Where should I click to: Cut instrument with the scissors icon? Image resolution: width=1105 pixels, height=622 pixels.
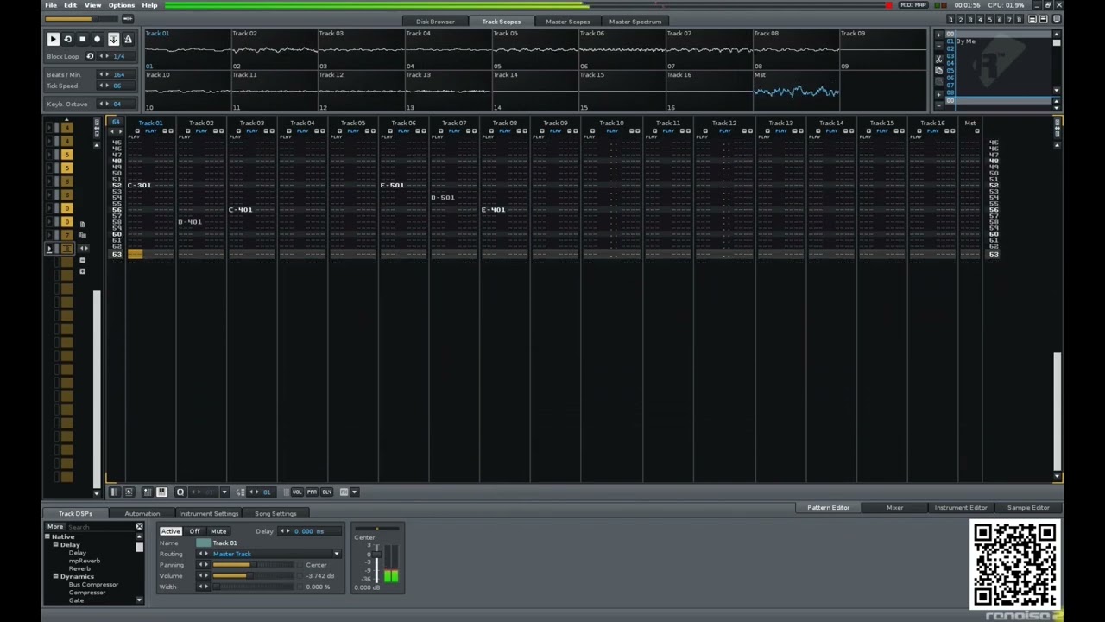(939, 59)
